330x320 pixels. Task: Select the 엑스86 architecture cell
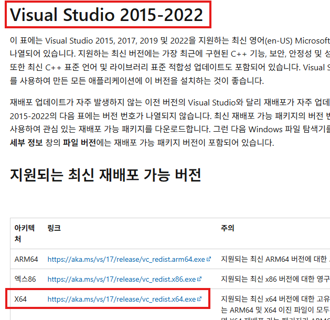pyautogui.click(x=25, y=279)
